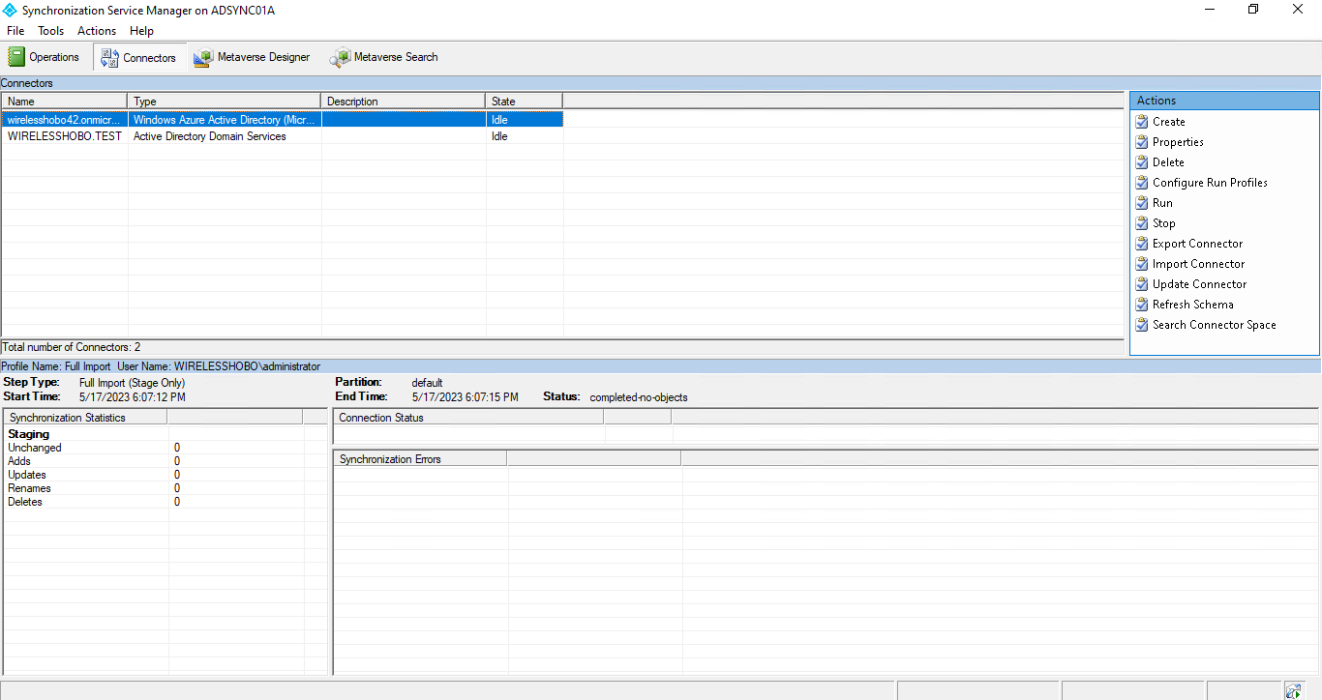Image resolution: width=1322 pixels, height=700 pixels.
Task: Click the Synchronization Errors column header
Action: coord(419,459)
